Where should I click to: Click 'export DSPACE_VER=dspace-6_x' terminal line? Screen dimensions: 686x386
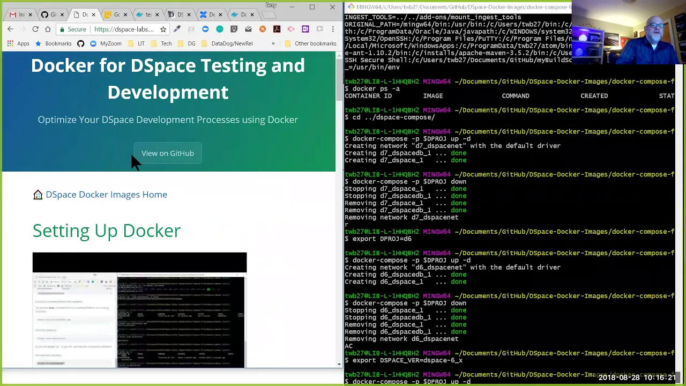(x=404, y=360)
